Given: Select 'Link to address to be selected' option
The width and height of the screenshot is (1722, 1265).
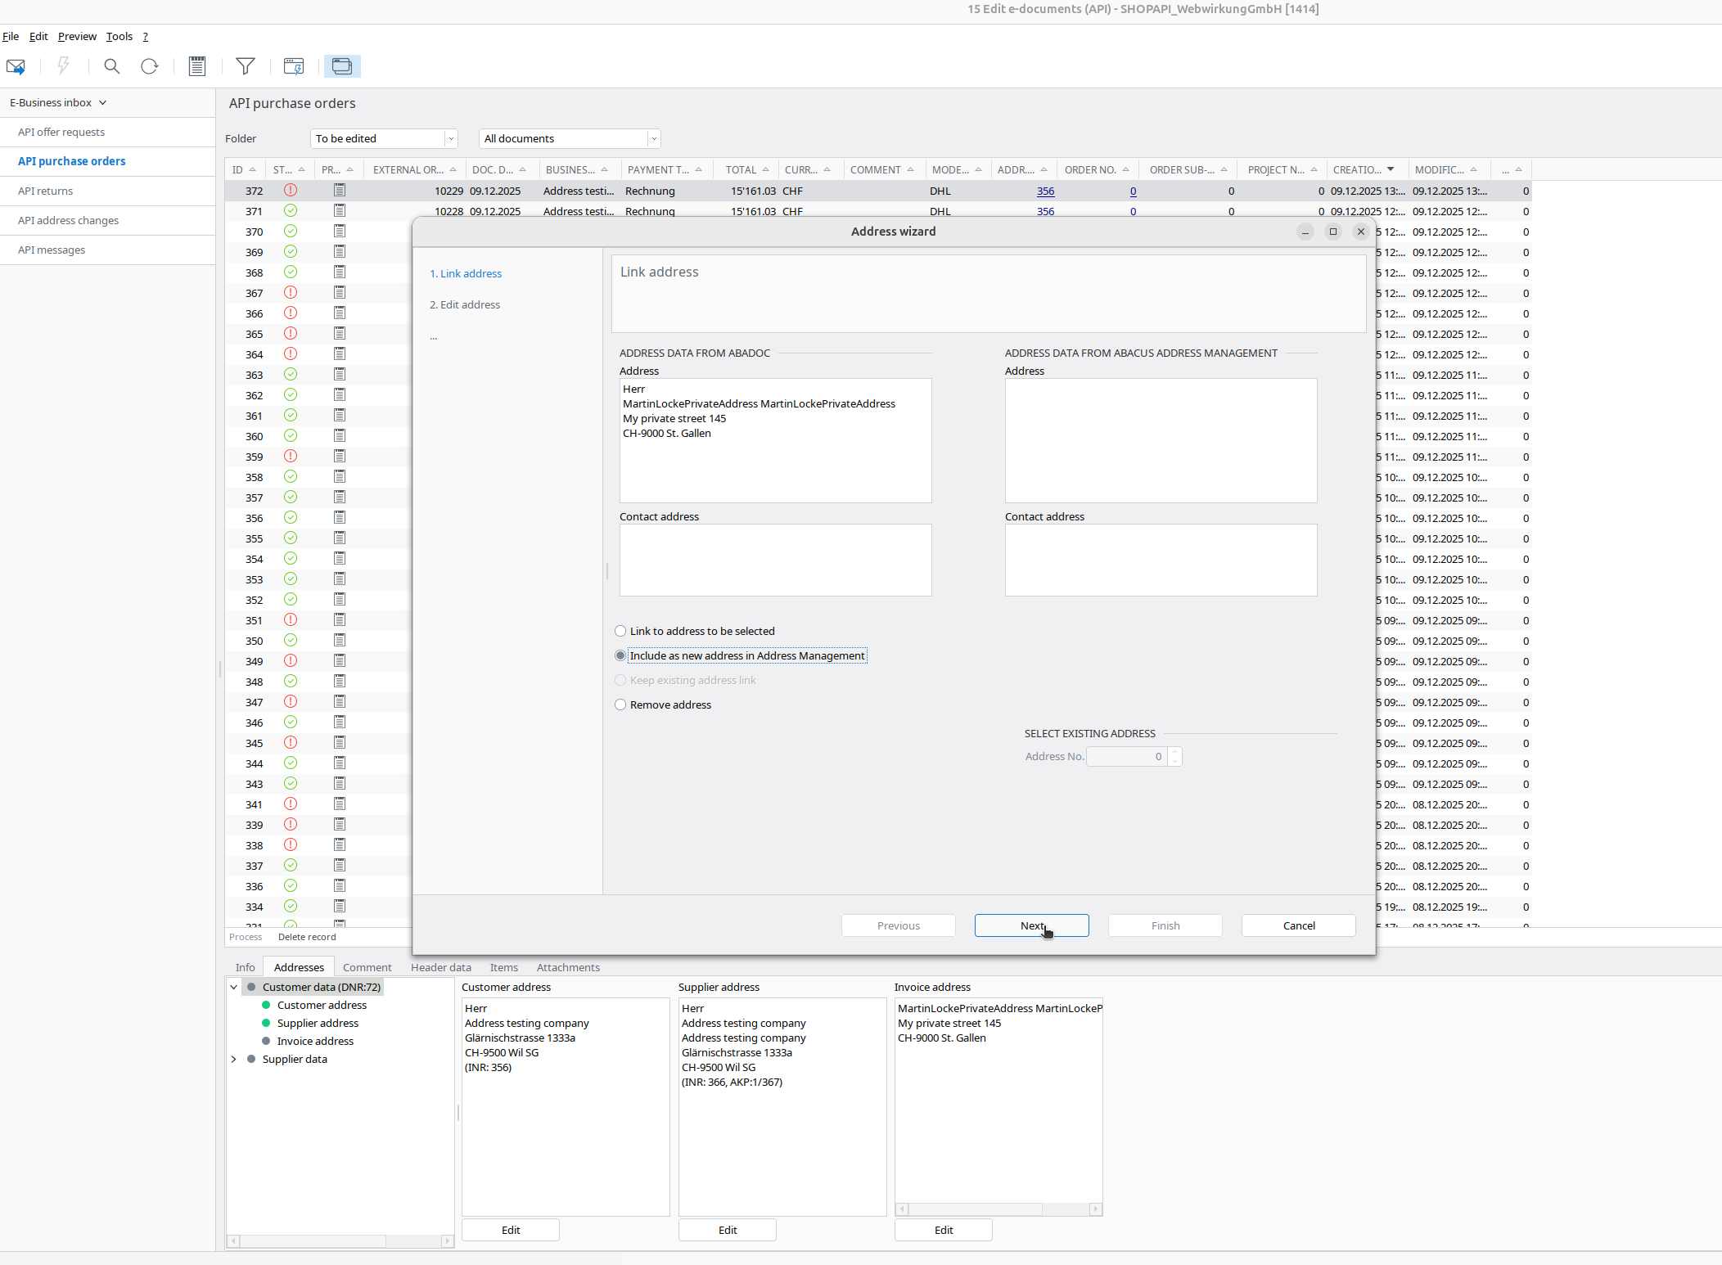Looking at the screenshot, I should 620,631.
